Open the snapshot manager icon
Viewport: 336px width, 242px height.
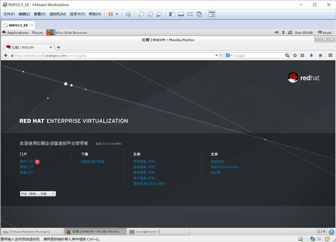click(159, 14)
